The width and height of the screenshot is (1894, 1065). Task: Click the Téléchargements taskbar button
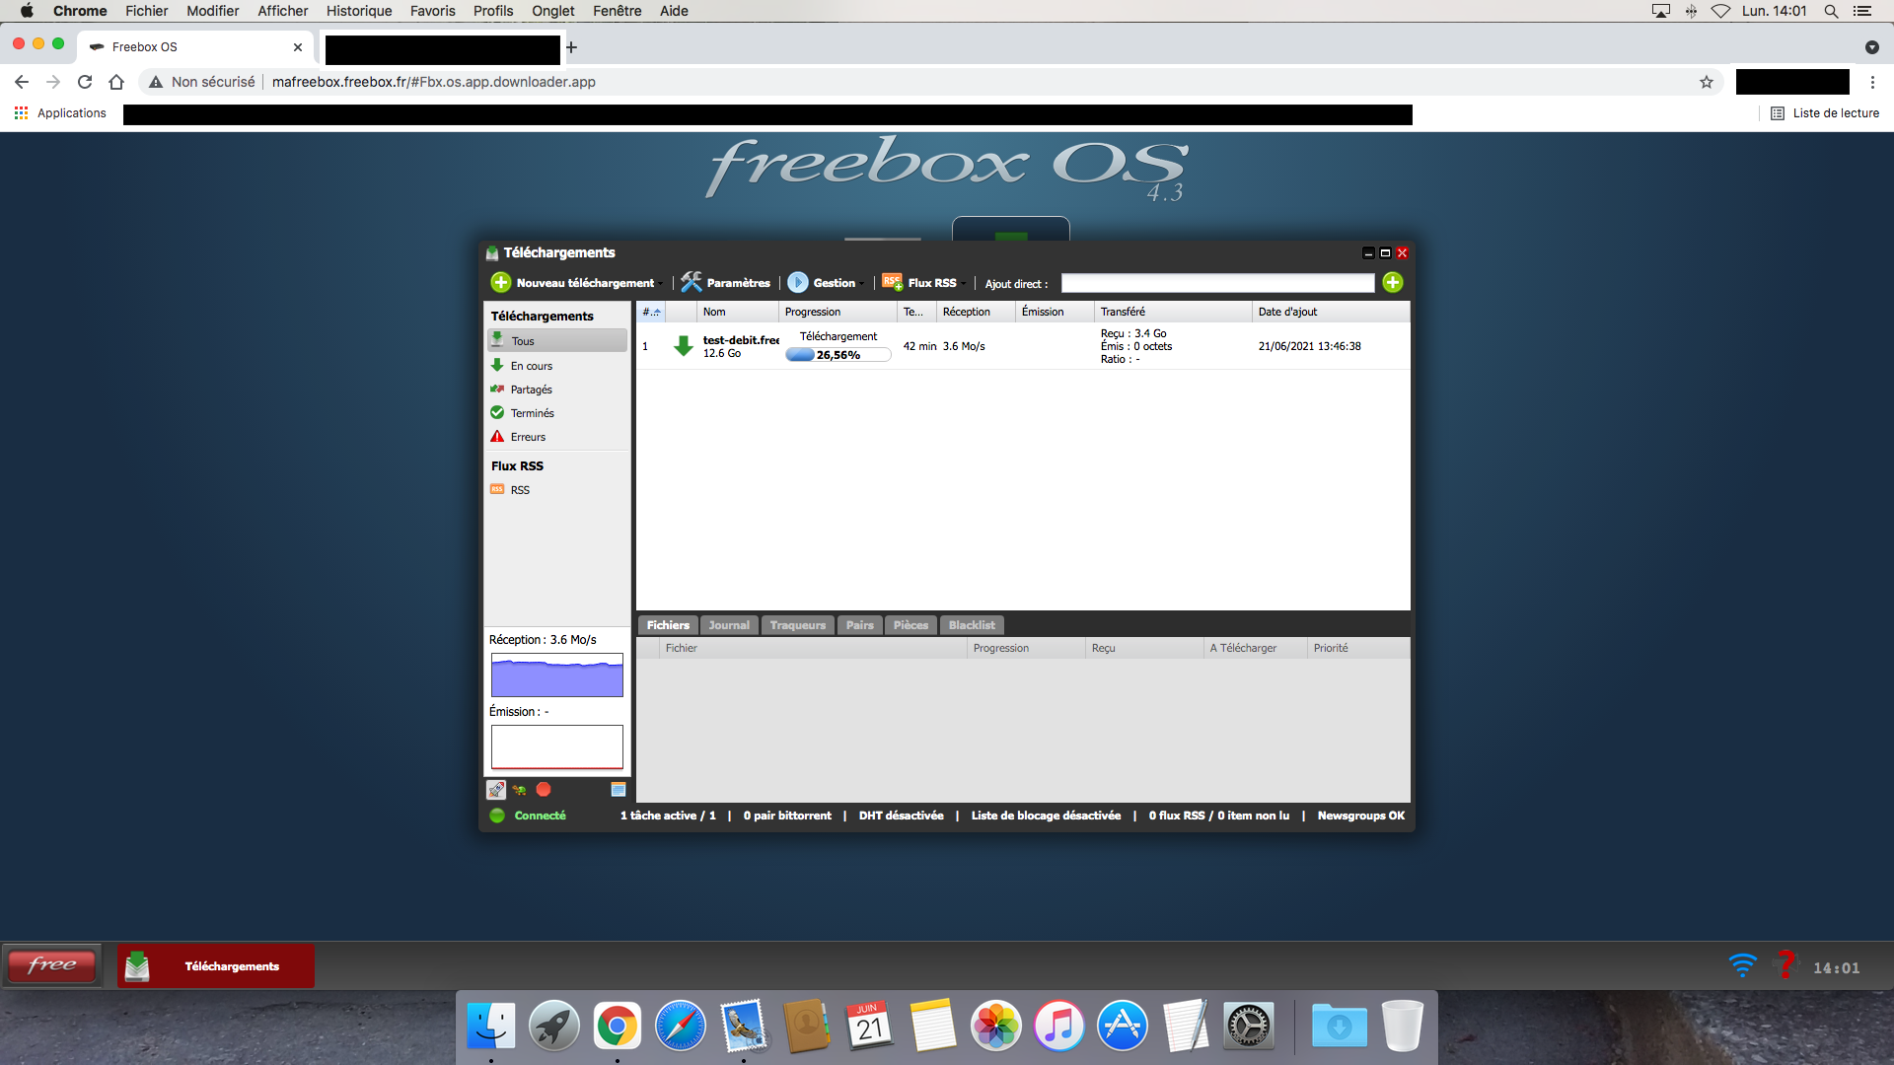point(216,966)
